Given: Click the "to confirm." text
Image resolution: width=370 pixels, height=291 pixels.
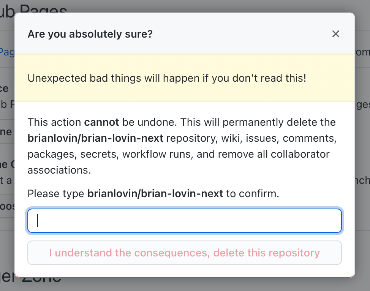Looking at the screenshot, I should (253, 194).
